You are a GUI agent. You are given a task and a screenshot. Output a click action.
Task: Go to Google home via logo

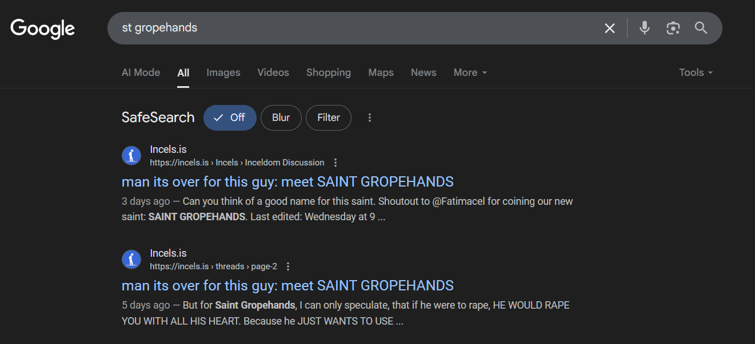point(43,29)
